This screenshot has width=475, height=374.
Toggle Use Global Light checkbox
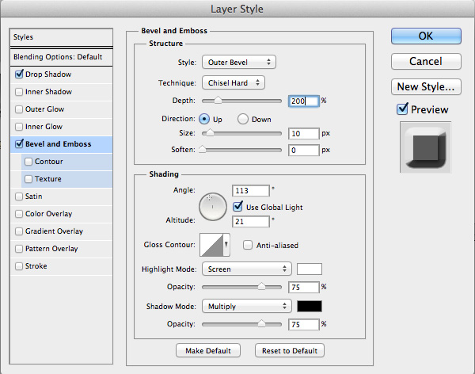[x=237, y=207]
